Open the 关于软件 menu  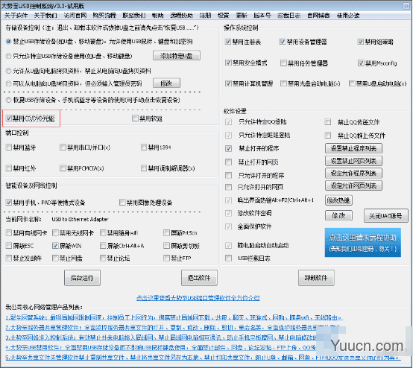click(x=16, y=15)
